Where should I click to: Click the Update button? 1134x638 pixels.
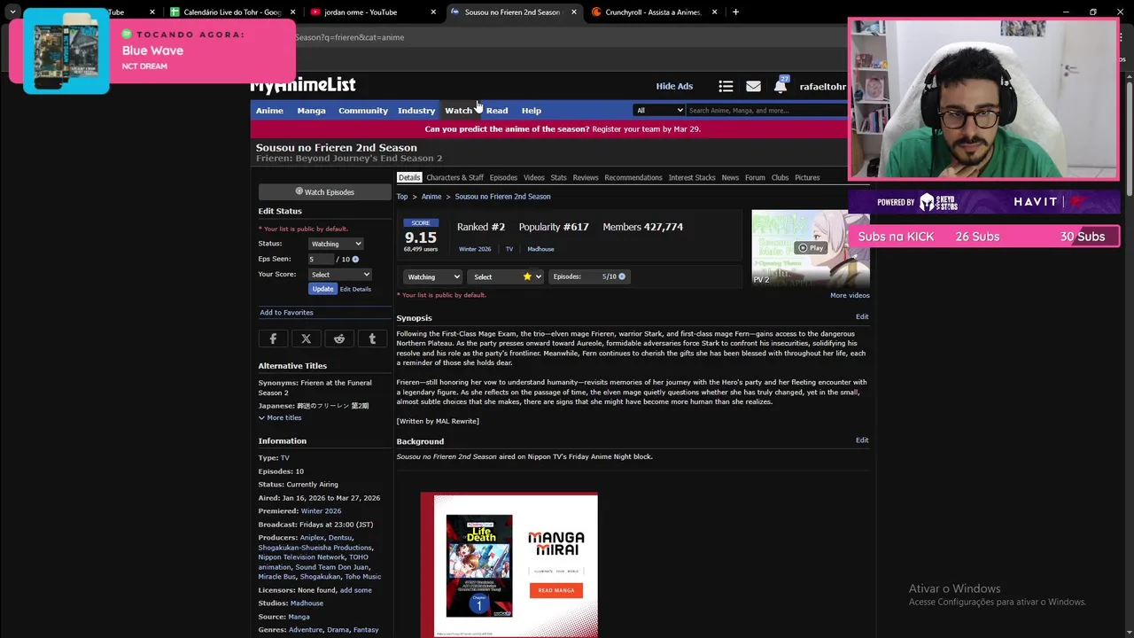pyautogui.click(x=322, y=289)
